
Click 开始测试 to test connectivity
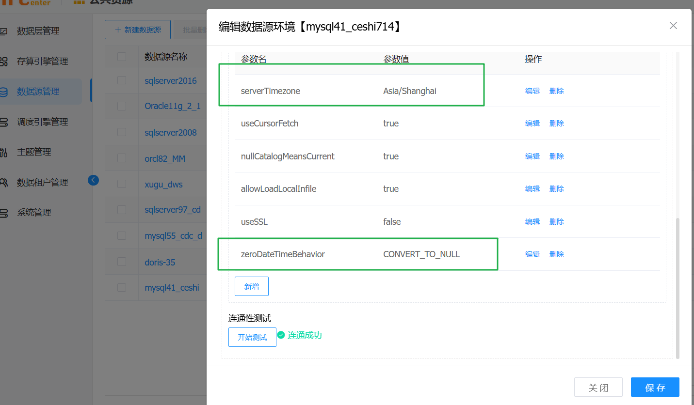coord(252,337)
